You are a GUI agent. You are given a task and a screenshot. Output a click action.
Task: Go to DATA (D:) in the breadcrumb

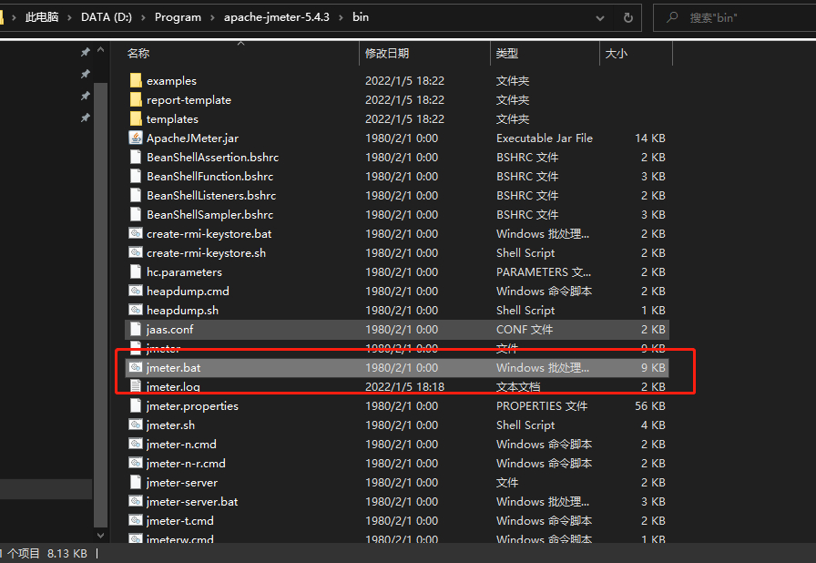pyautogui.click(x=107, y=17)
